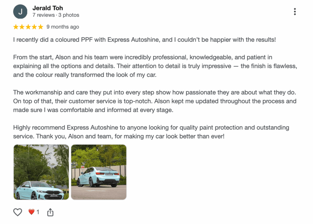Click the third yellow rating star
This screenshot has height=224, width=313.
point(28,27)
